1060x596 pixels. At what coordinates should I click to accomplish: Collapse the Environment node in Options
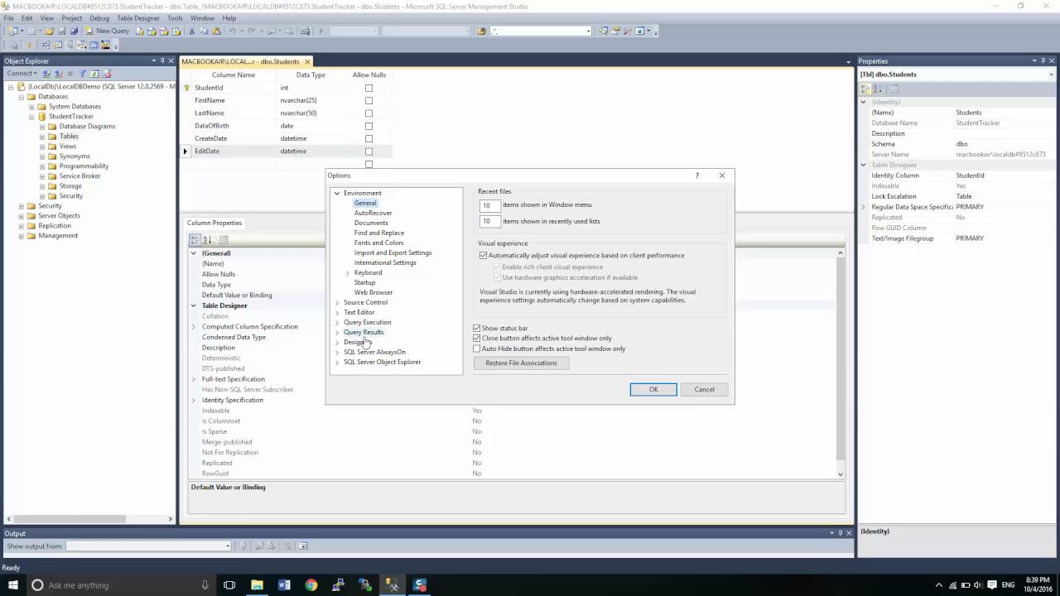[337, 193]
